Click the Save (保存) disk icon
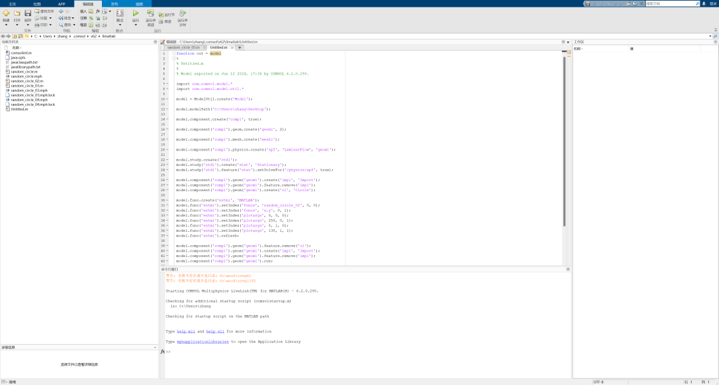The width and height of the screenshot is (719, 385). click(x=27, y=13)
